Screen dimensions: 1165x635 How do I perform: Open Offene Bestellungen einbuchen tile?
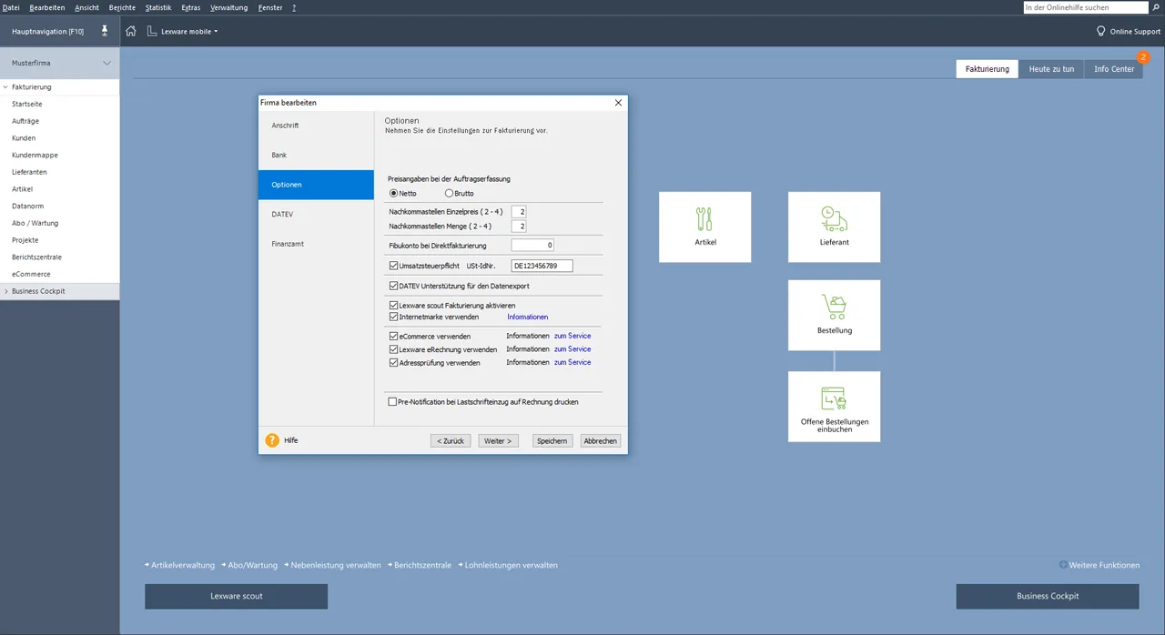click(835, 407)
